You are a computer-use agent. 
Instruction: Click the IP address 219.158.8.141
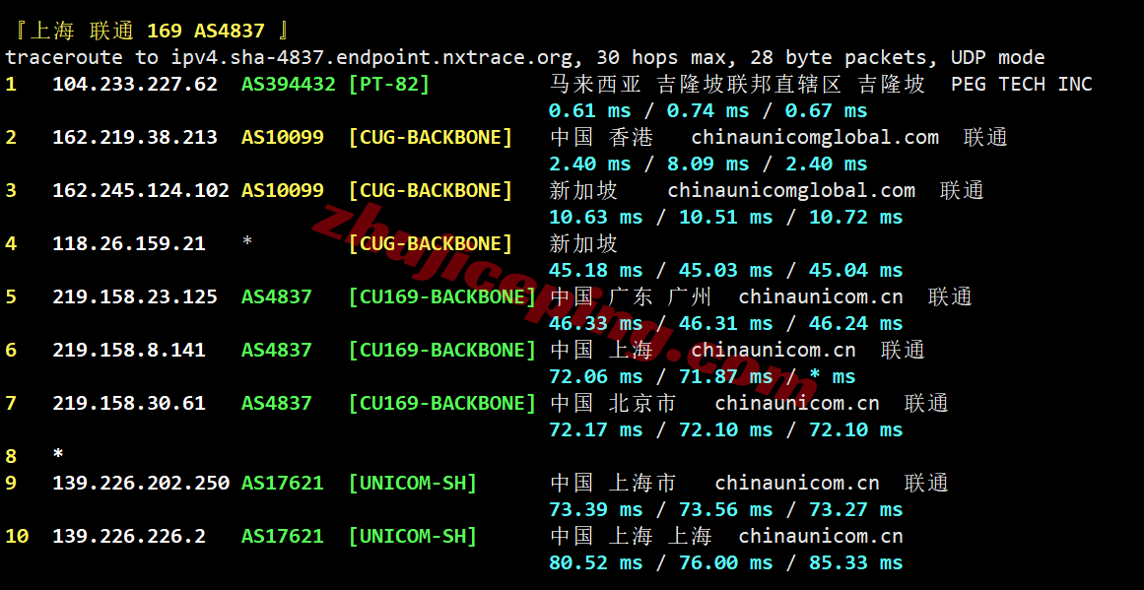129,350
